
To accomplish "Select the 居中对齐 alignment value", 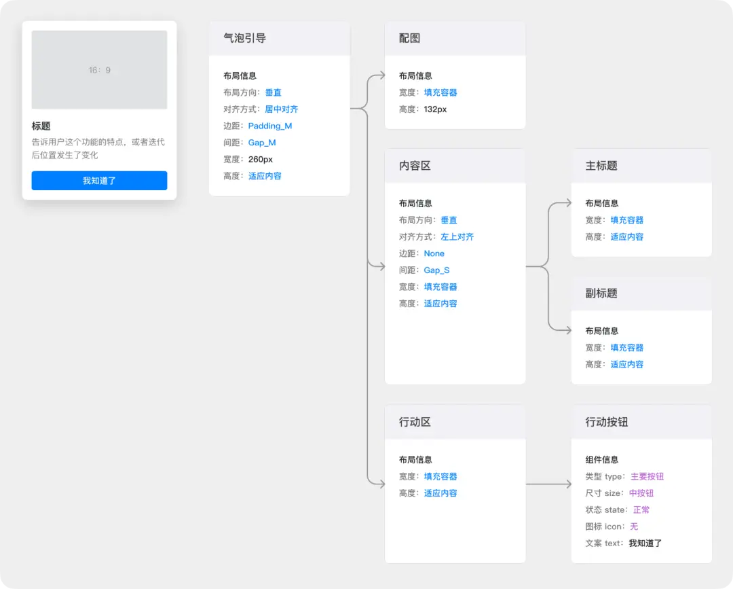I will pos(282,109).
